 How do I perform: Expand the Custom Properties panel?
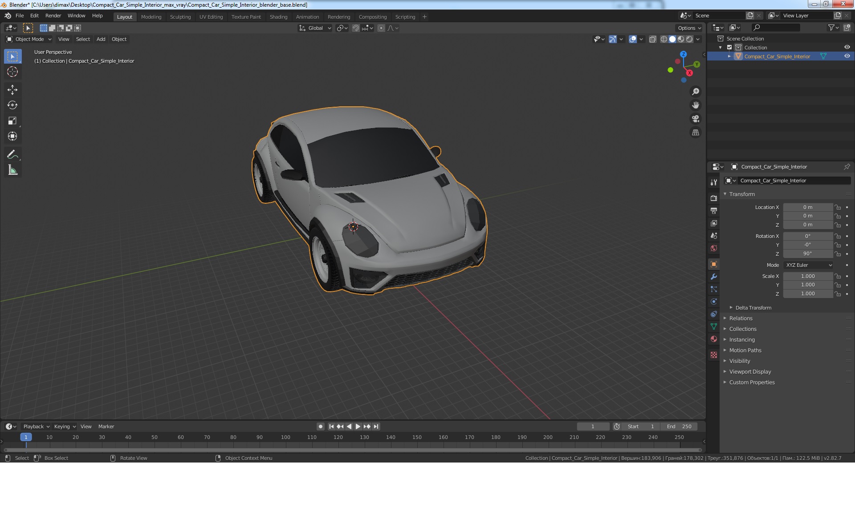point(752,382)
